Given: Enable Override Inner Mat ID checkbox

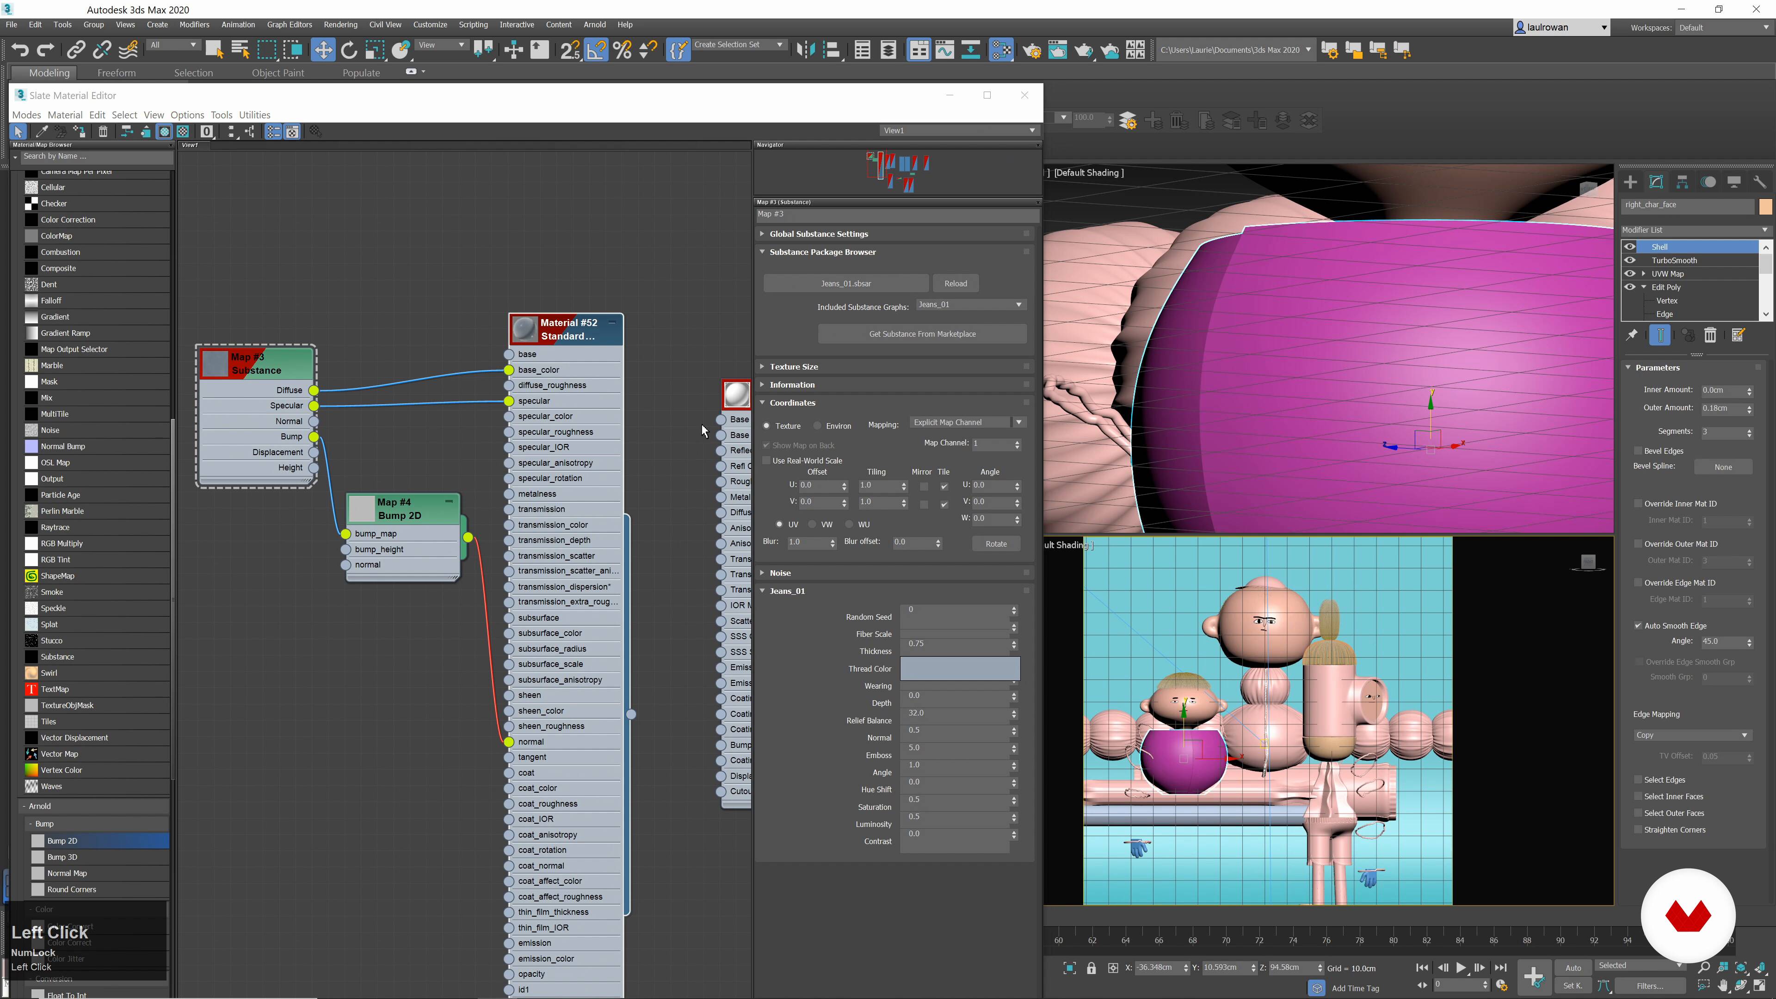Looking at the screenshot, I should coord(1638,504).
